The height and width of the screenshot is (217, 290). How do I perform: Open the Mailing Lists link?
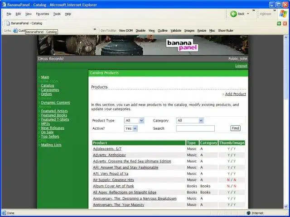51,145
